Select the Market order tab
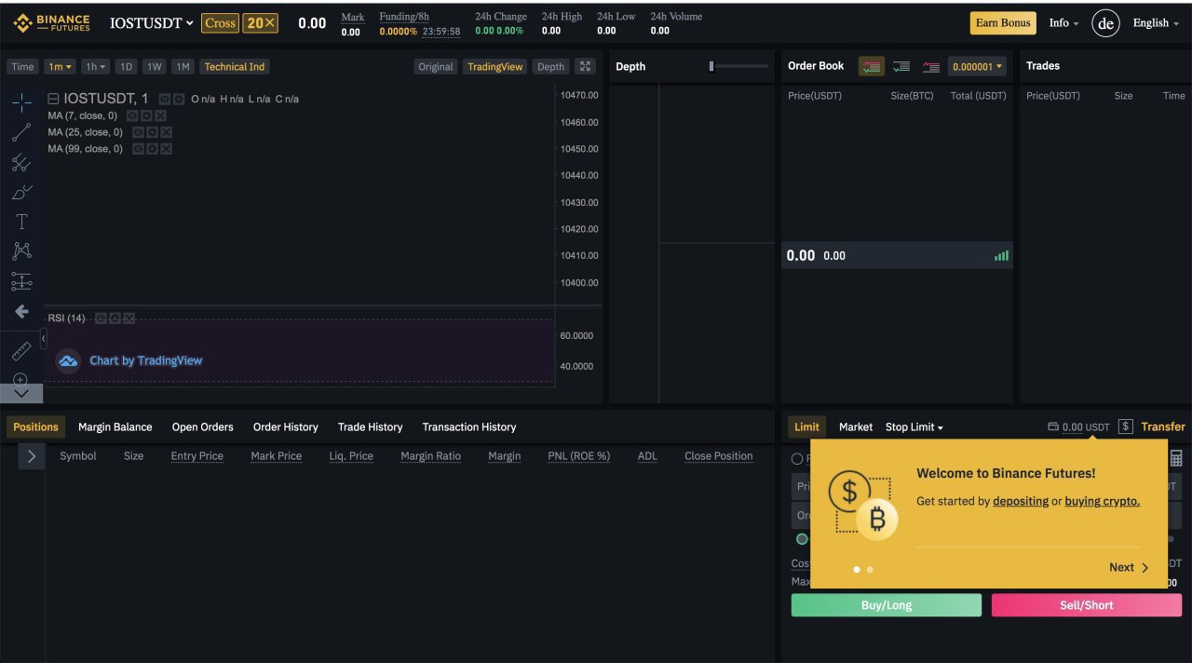The image size is (1192, 663). pyautogui.click(x=856, y=426)
